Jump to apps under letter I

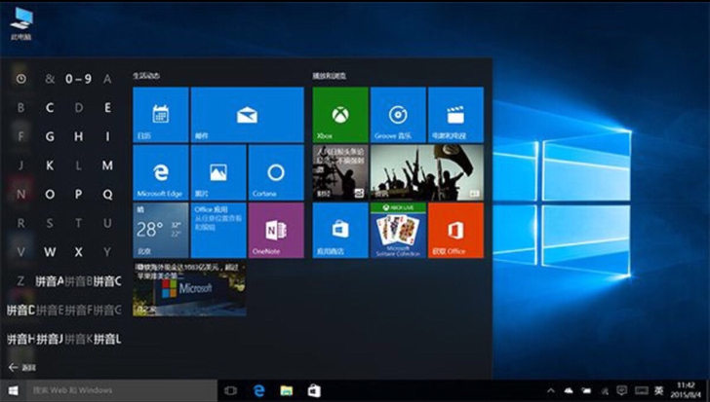tap(107, 136)
